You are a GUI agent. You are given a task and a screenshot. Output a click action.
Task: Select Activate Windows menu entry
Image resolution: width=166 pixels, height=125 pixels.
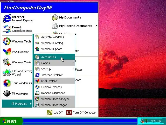click(x=54, y=37)
